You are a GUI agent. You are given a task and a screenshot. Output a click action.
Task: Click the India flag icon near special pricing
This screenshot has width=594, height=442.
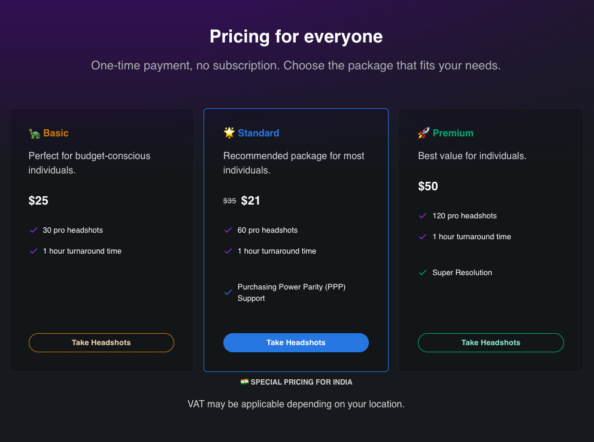tap(245, 382)
